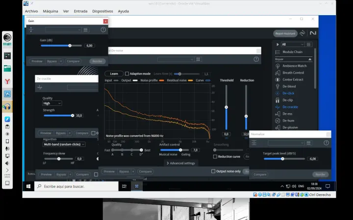Screen dimensions: 353x220
Task: Click the Gain module icon in Gain window
Action: tap(31, 30)
